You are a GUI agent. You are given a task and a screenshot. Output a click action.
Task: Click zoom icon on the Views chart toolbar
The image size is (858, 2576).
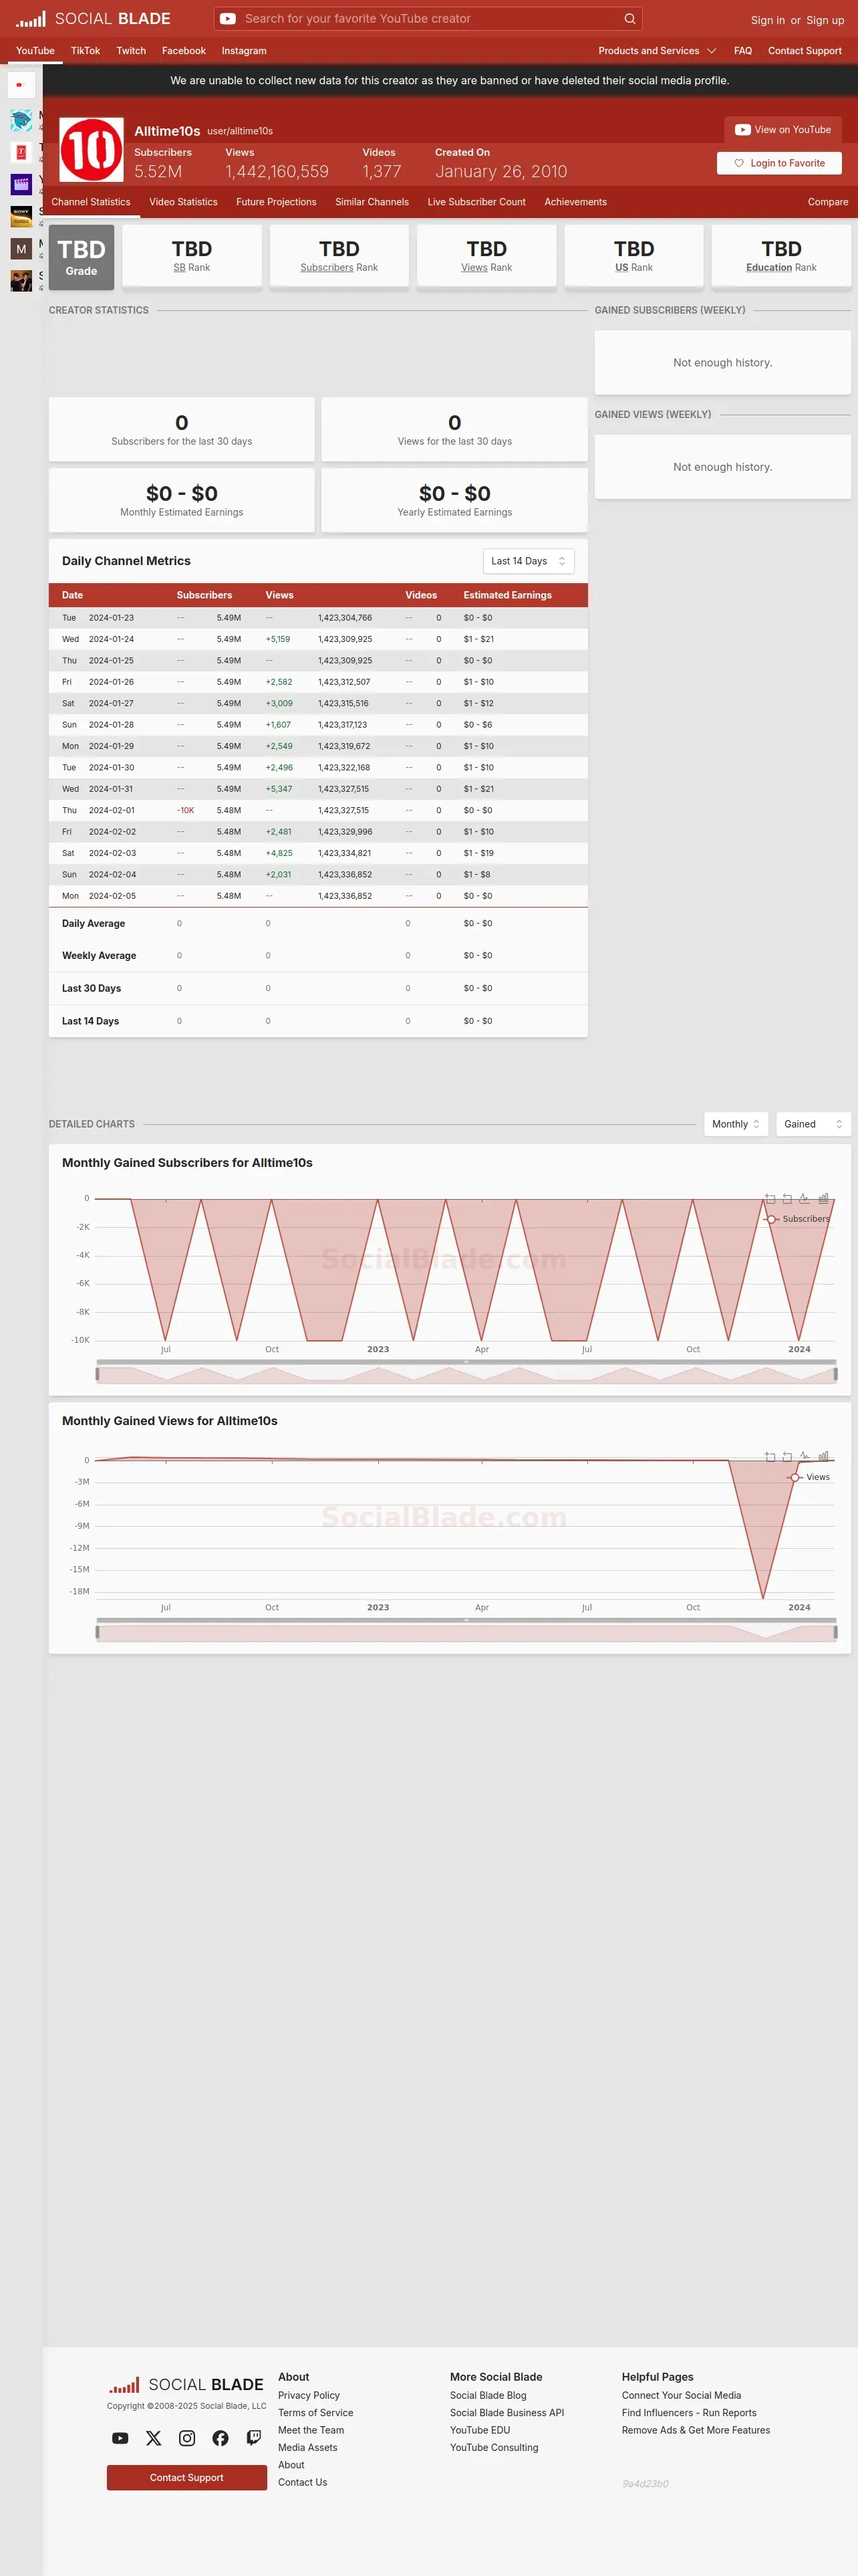point(770,1456)
